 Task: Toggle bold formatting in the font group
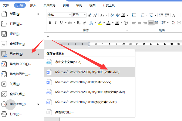click(x=50, y=23)
